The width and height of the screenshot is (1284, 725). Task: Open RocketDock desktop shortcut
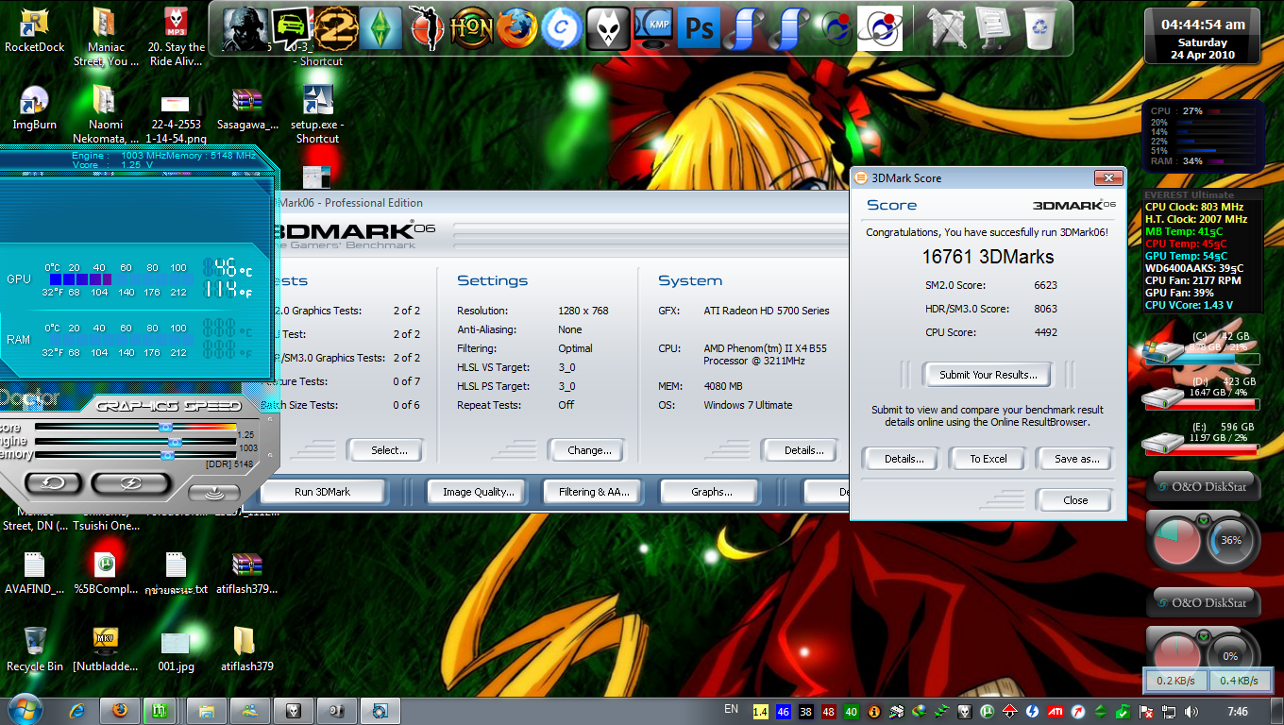(x=34, y=30)
